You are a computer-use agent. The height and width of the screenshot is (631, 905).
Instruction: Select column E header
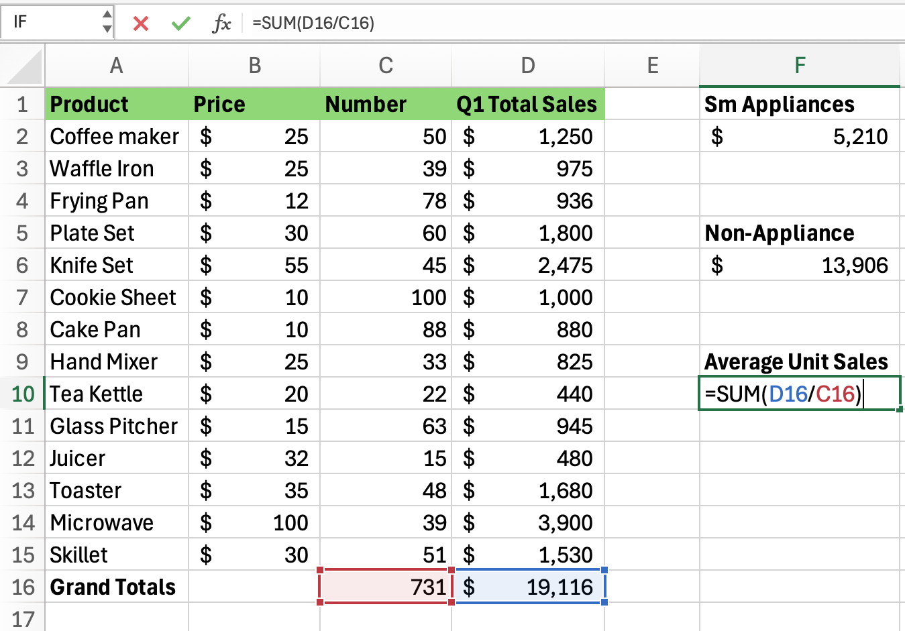tap(652, 65)
